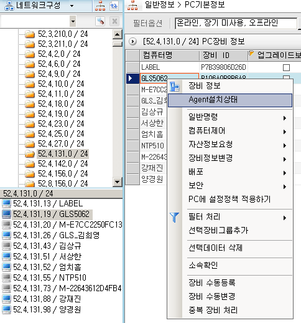The image size is (301, 323).
Task: Click PC icon of 52.4.131.43 / 김상규
Action: 6,246
